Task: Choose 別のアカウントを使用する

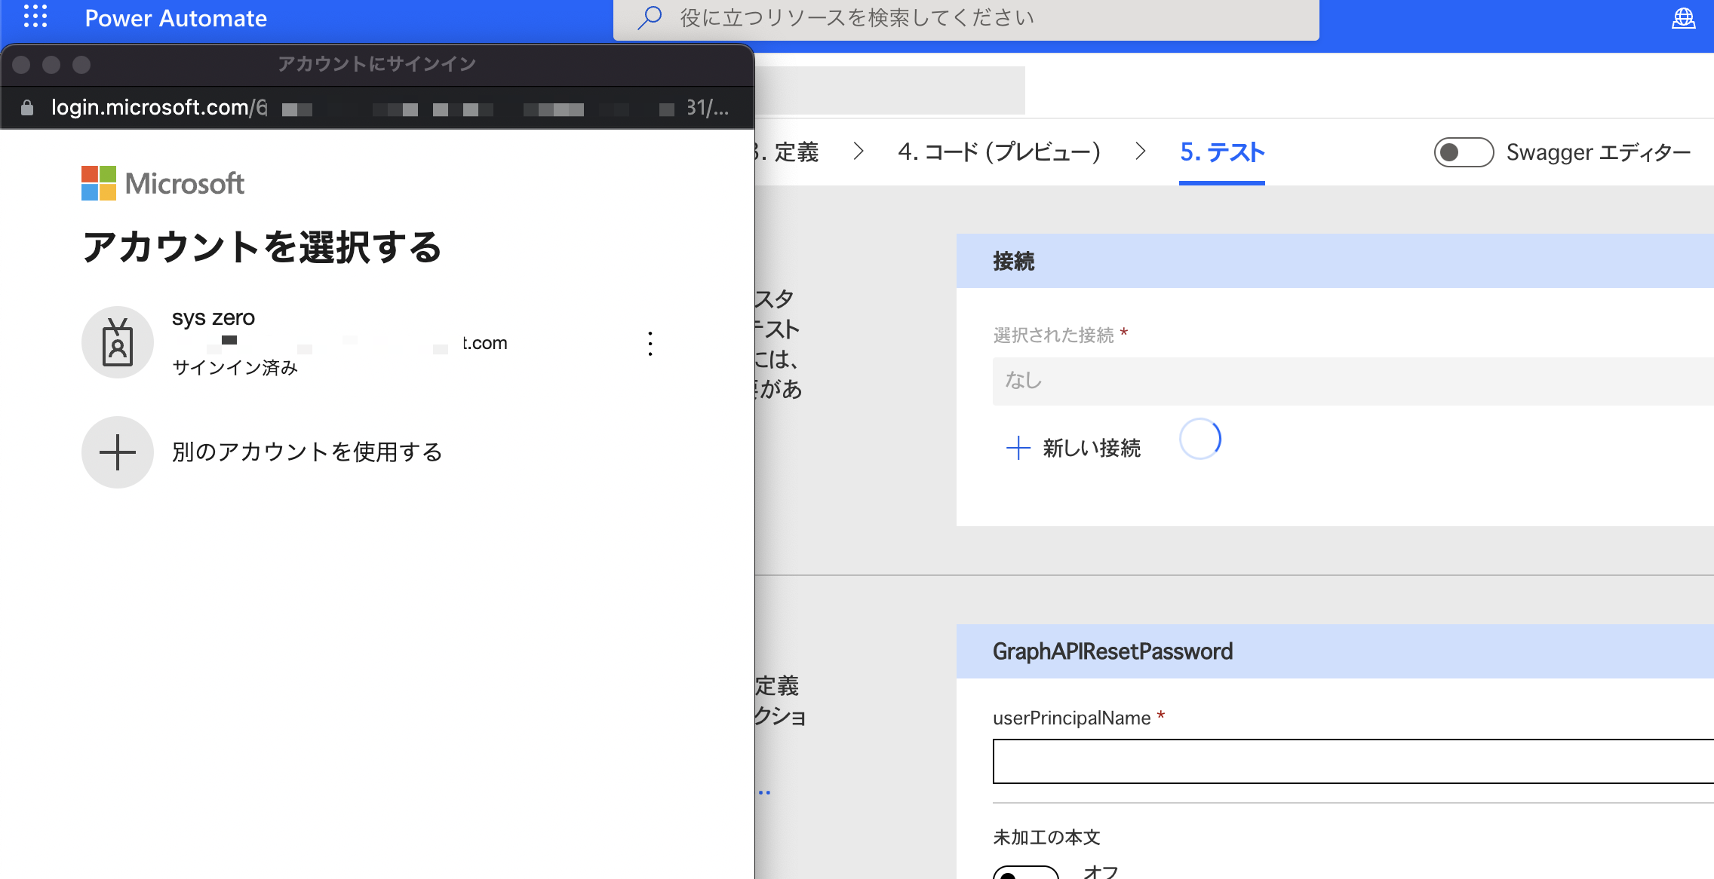Action: pyautogui.click(x=307, y=452)
